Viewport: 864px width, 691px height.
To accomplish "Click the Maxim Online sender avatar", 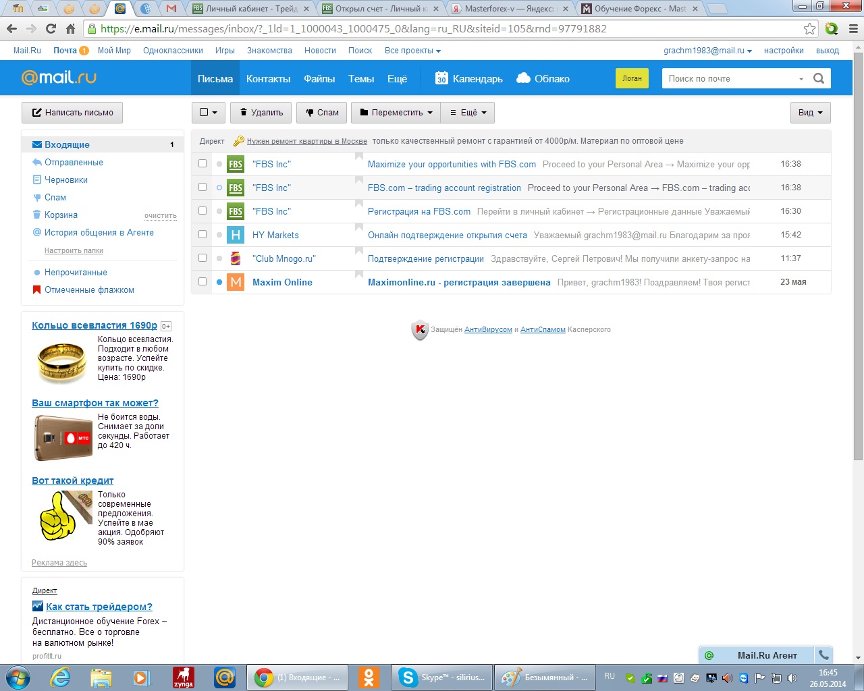I will pyautogui.click(x=236, y=282).
